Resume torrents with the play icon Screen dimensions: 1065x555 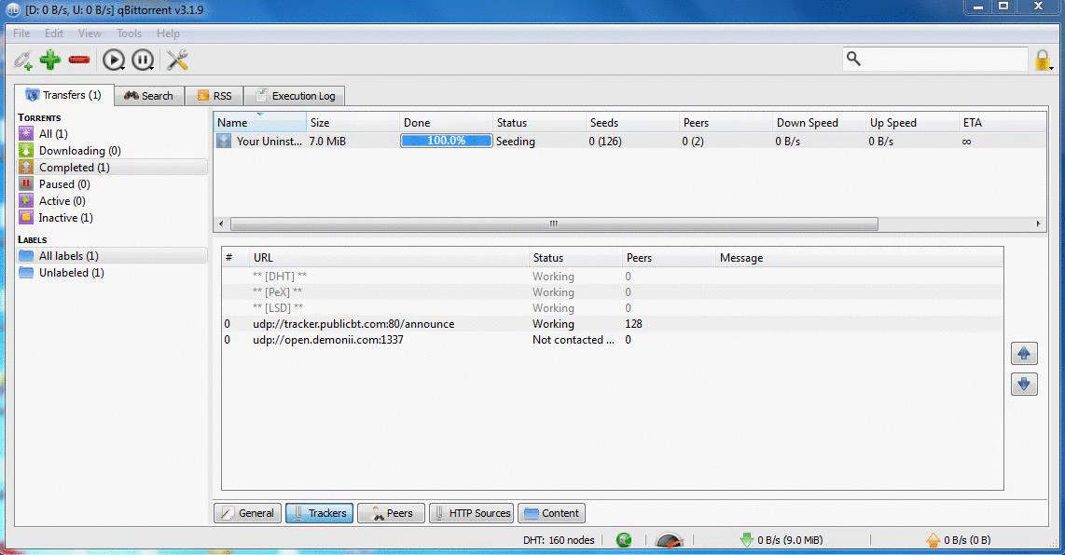[x=114, y=61]
